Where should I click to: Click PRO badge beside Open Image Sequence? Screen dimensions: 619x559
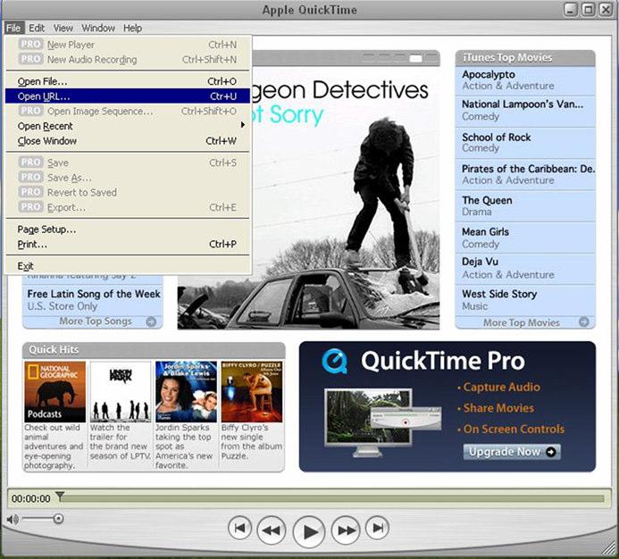coord(30,111)
